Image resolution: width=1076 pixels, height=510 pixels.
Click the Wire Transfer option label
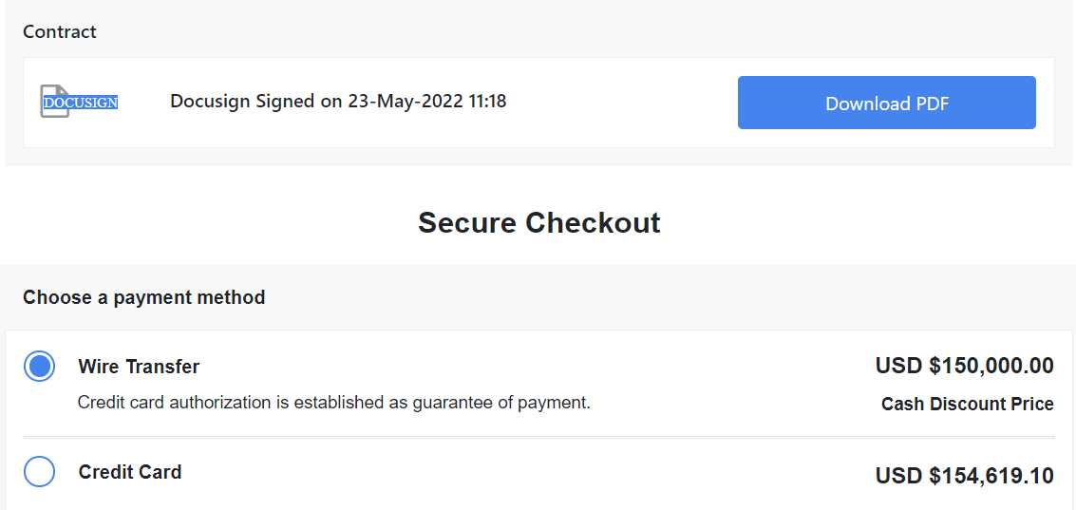click(139, 367)
